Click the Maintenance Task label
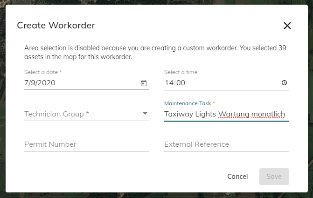313x198 pixels. 189,102
